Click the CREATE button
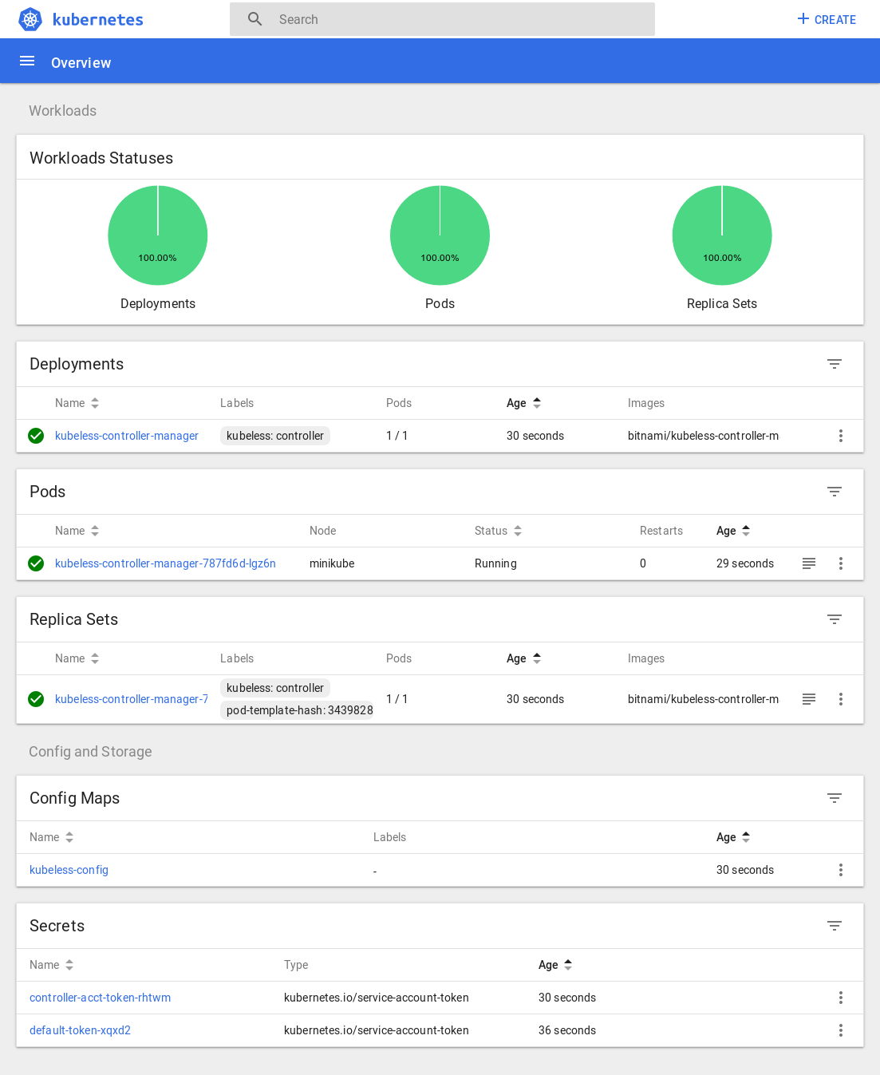The height and width of the screenshot is (1075, 880). coord(827,19)
